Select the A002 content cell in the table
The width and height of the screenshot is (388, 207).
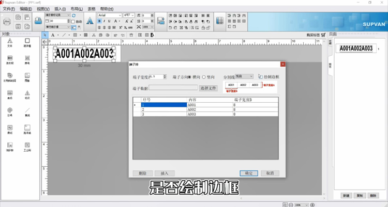210,109
